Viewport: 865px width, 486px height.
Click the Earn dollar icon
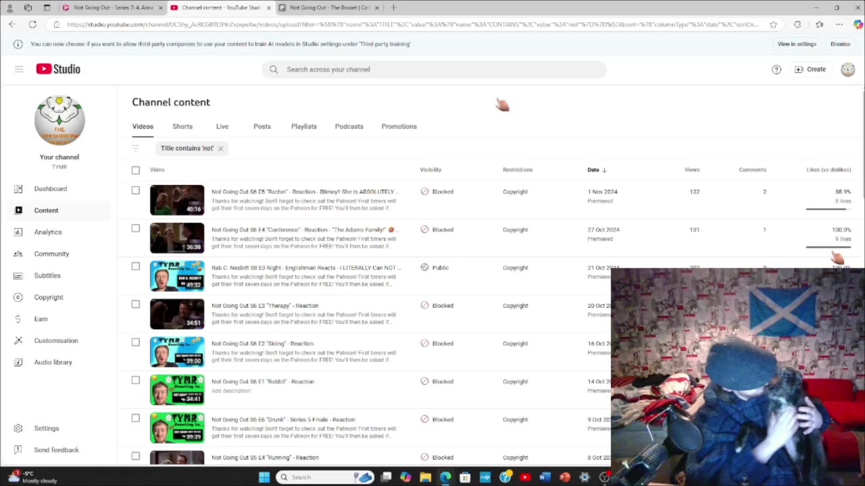coord(18,319)
